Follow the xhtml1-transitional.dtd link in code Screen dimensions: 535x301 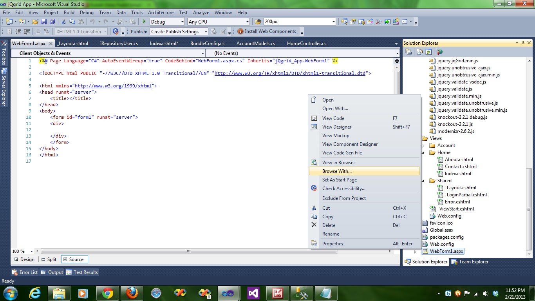coord(290,73)
